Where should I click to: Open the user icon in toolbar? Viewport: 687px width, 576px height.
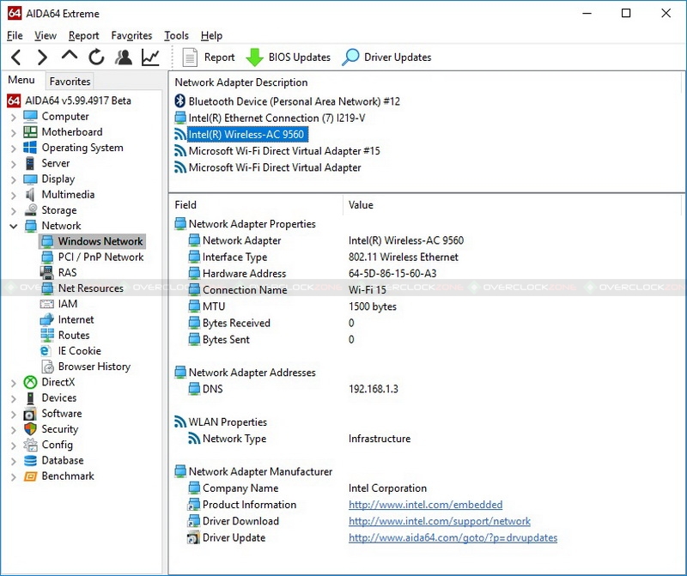(x=124, y=58)
